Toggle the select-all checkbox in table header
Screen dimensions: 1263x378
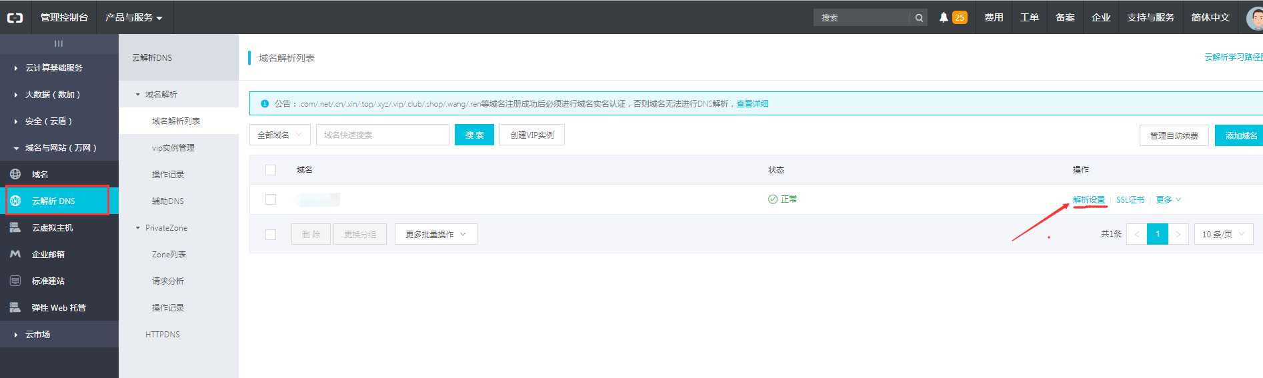click(271, 170)
